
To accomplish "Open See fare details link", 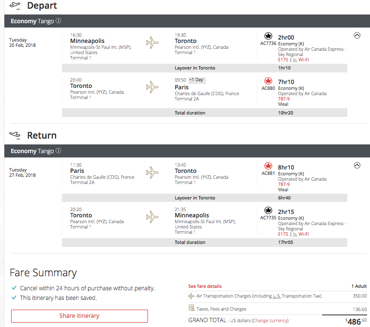I will click(x=205, y=286).
